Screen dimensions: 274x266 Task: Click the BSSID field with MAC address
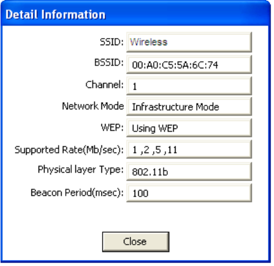(x=189, y=64)
